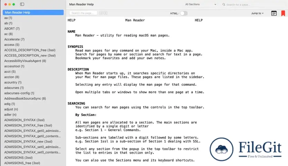Screen dimensions: 288x166
Task: Select ADMISSION_SYNTAX_set0_admissio... entry
Action: [32, 147]
